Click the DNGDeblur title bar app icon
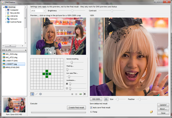The width and height of the screenshot is (172, 118). click(3, 2)
